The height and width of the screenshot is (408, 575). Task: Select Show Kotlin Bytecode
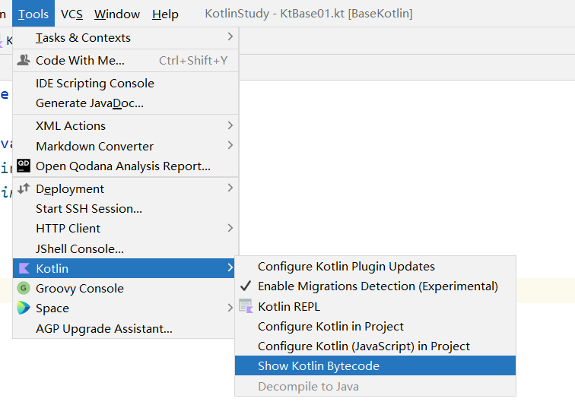coord(318,365)
